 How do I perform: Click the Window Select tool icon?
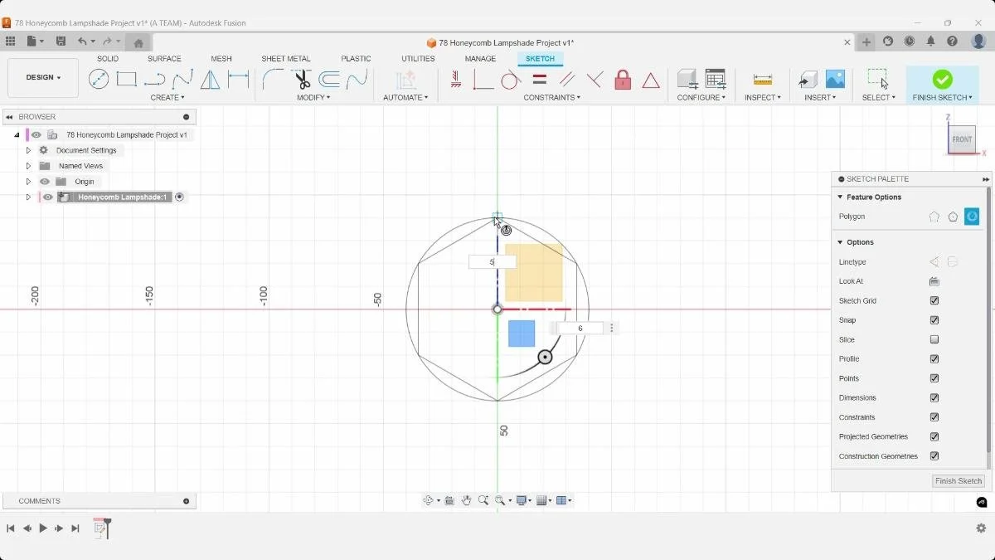[x=878, y=79]
